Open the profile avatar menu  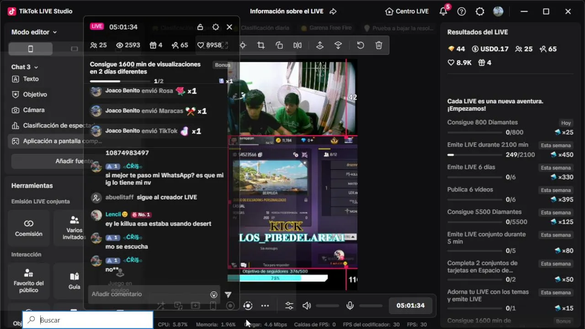pyautogui.click(x=498, y=11)
